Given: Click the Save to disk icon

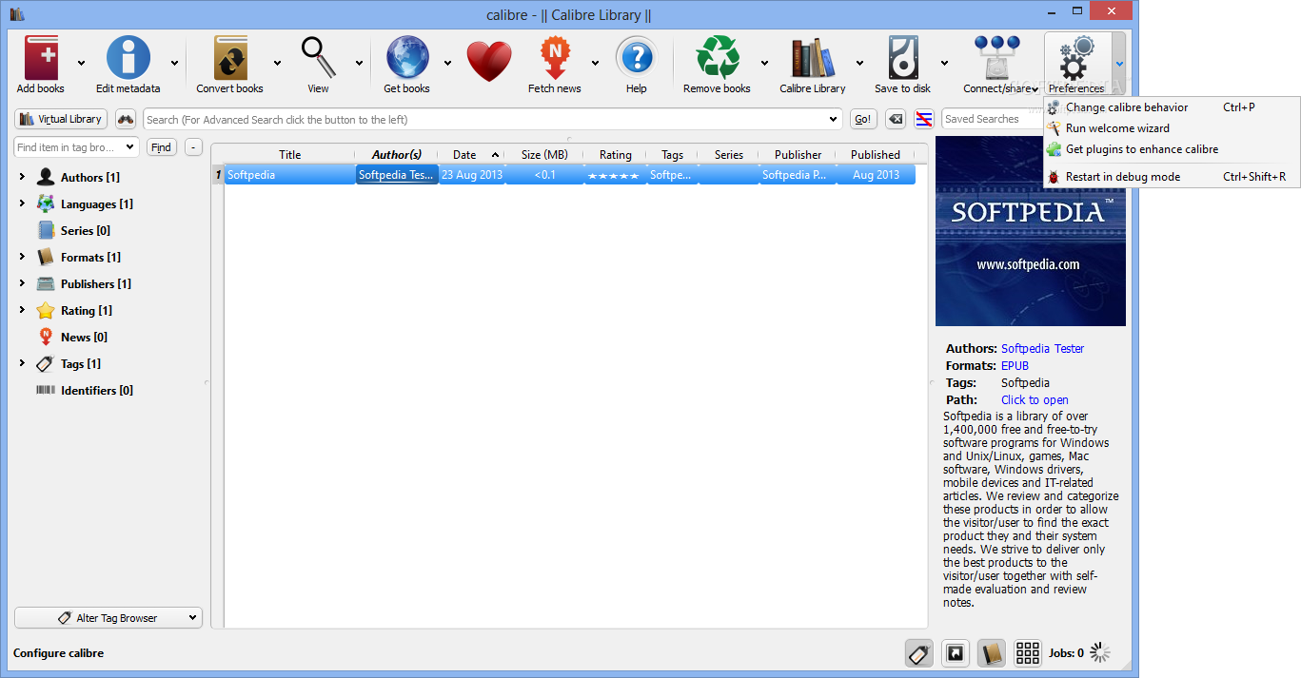Looking at the screenshot, I should point(902,58).
